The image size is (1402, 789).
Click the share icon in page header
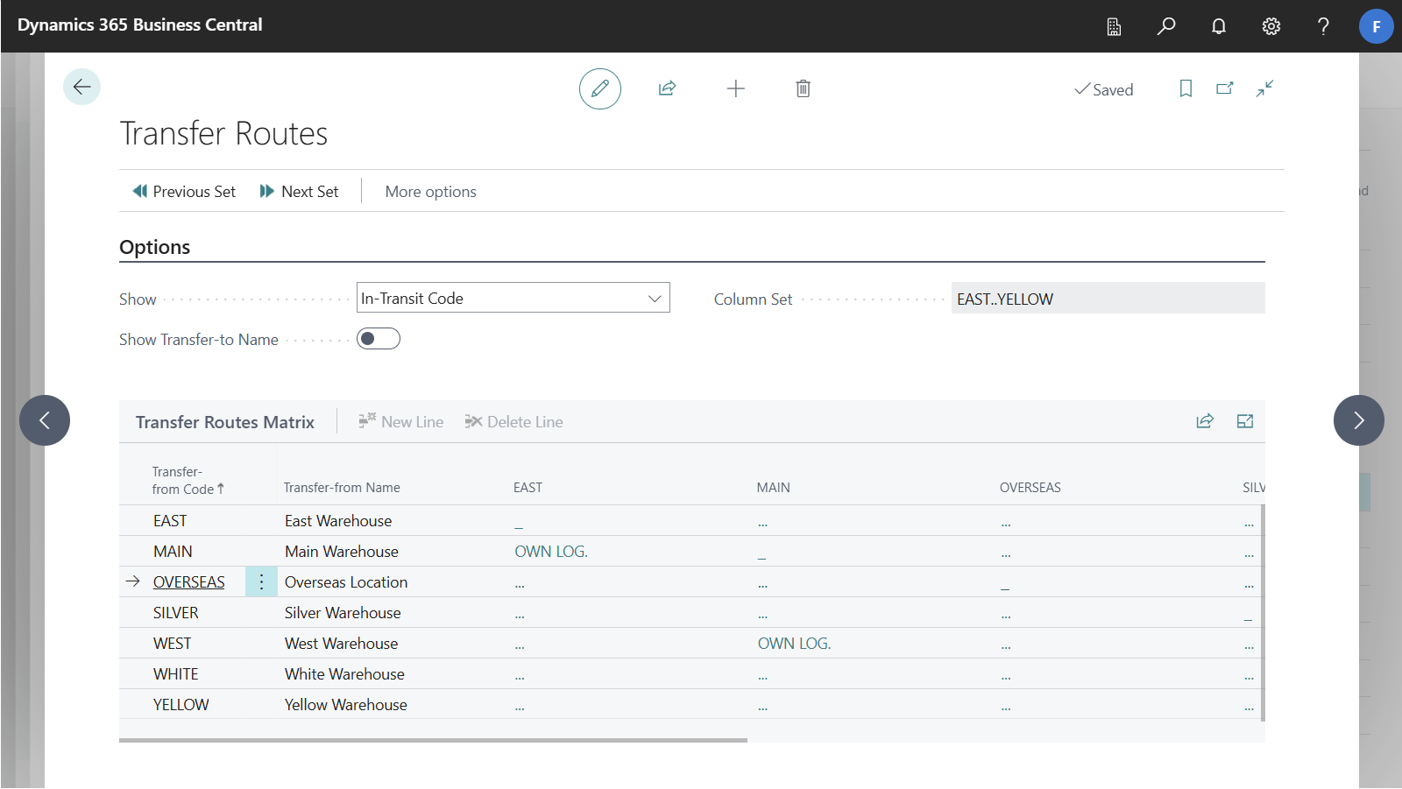(x=667, y=88)
